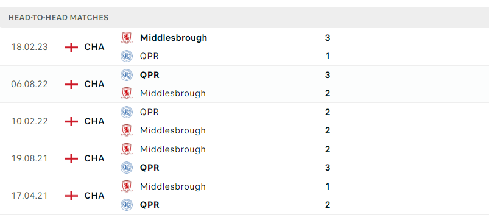
Task: Click QPR crest in 18.02.23 match
Action: tap(126, 56)
